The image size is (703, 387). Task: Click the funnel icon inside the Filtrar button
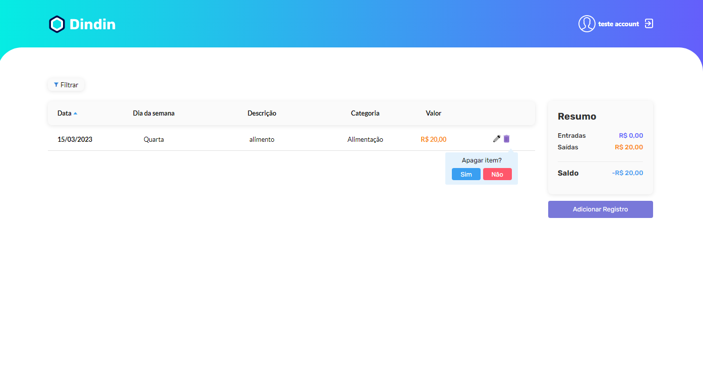coord(56,85)
